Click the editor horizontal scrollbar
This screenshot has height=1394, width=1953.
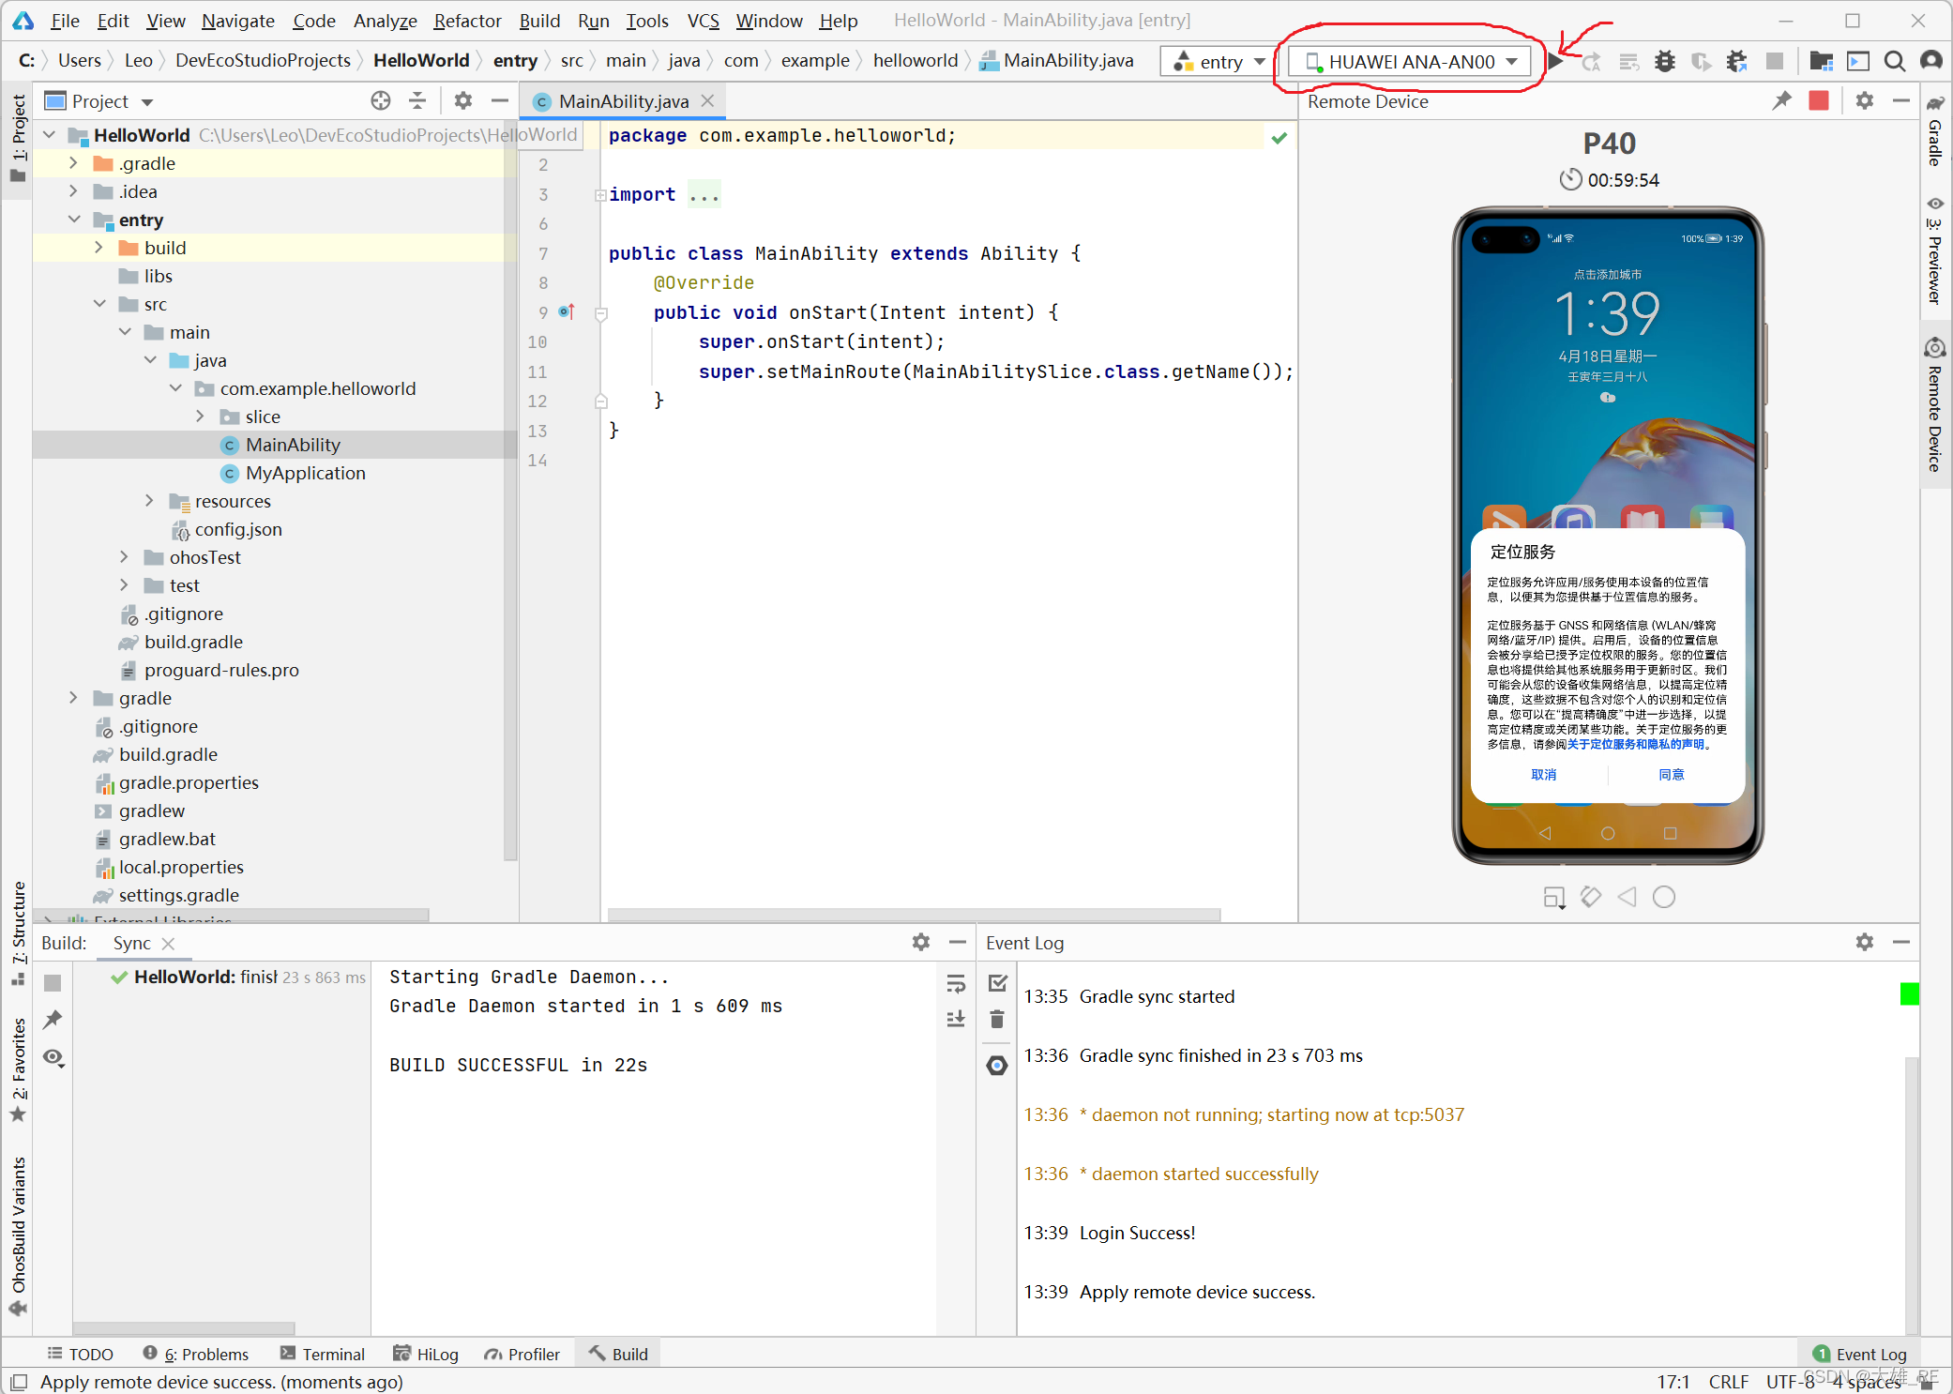(914, 914)
